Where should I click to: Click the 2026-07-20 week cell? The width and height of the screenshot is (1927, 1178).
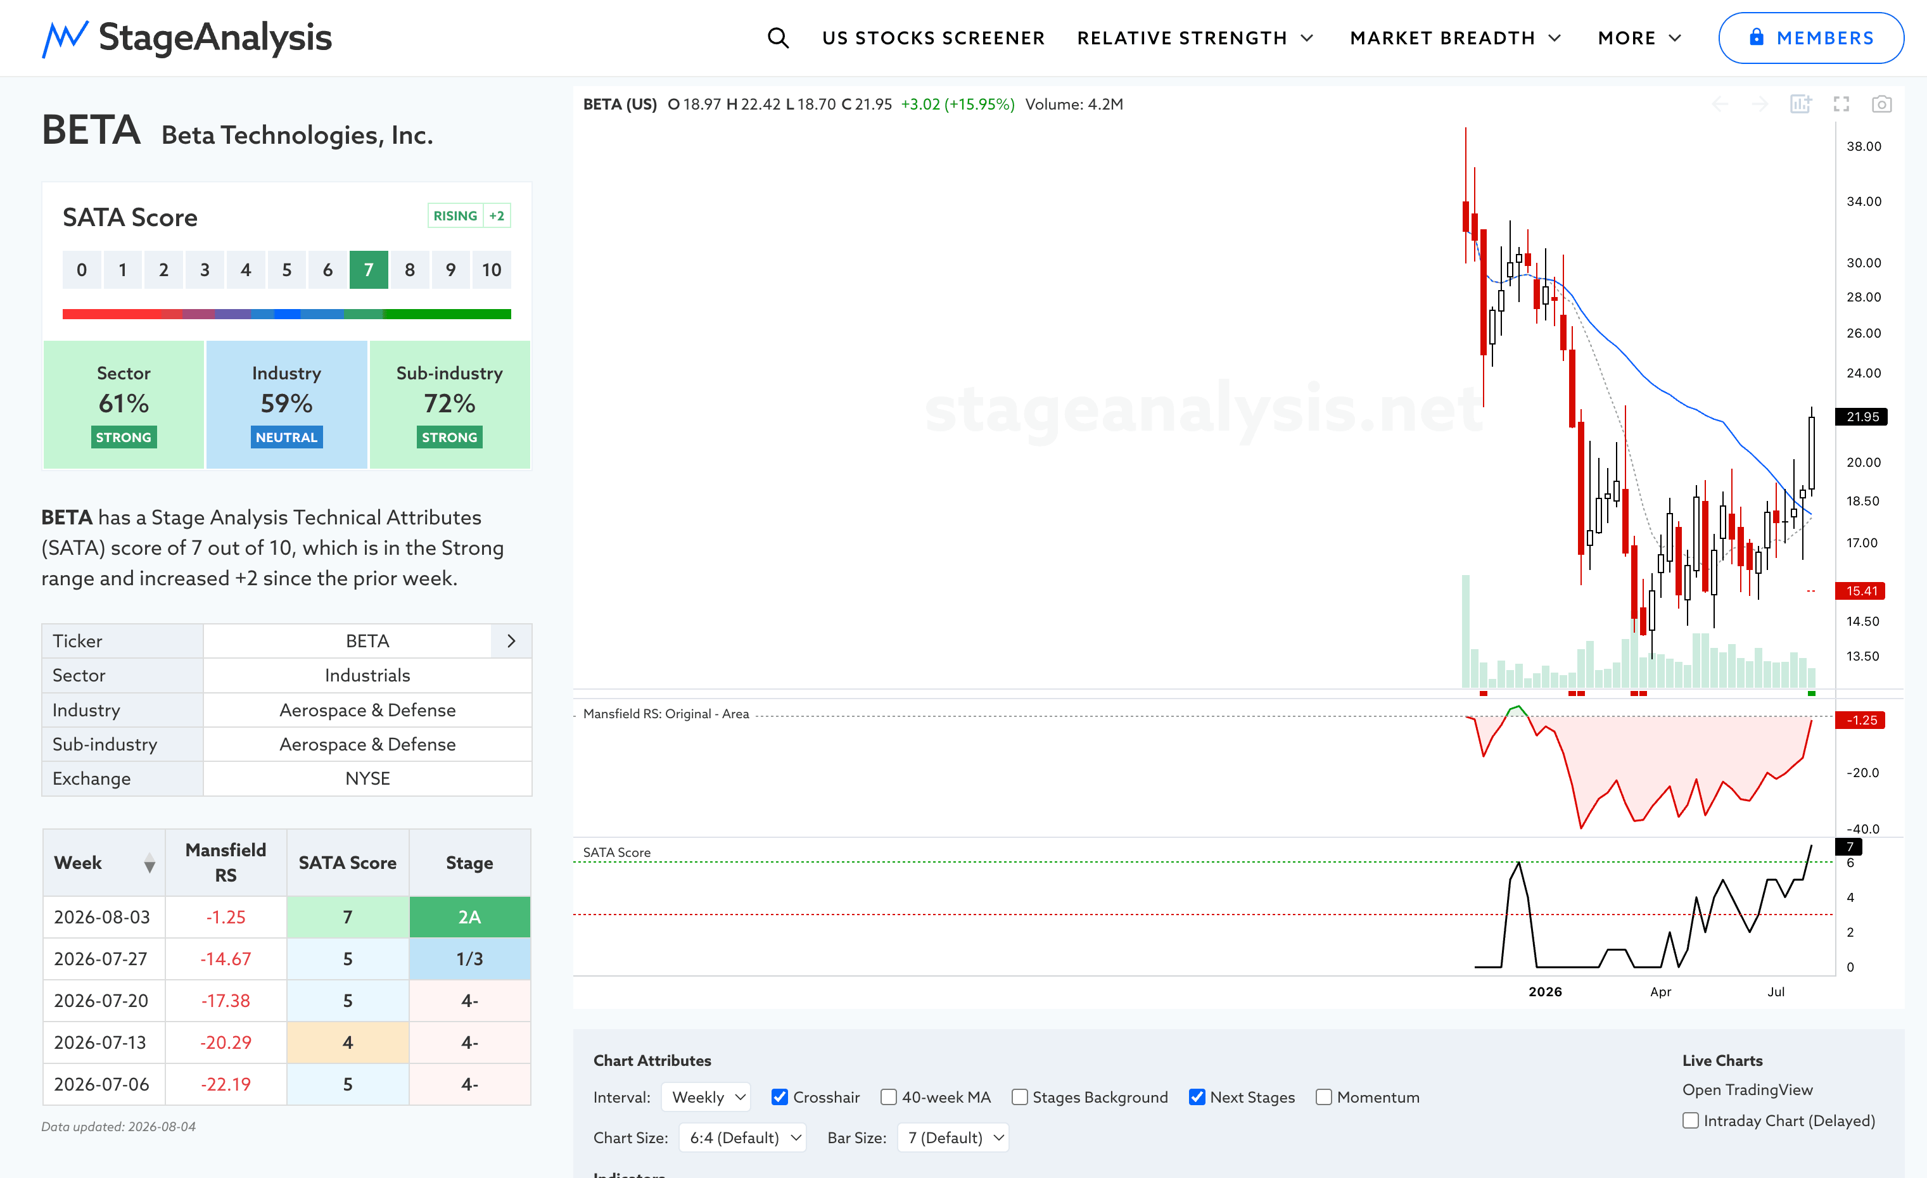(x=104, y=1001)
